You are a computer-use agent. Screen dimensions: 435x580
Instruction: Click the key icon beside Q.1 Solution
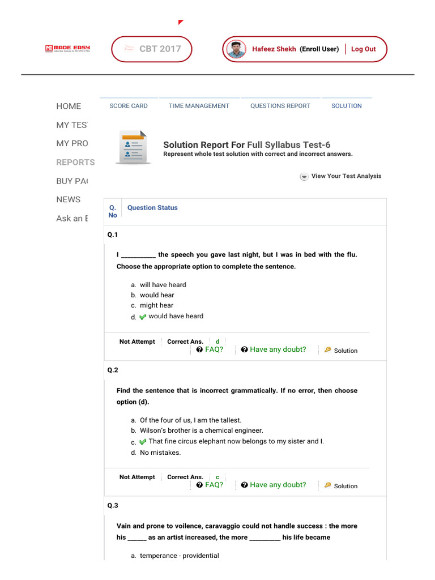click(327, 350)
